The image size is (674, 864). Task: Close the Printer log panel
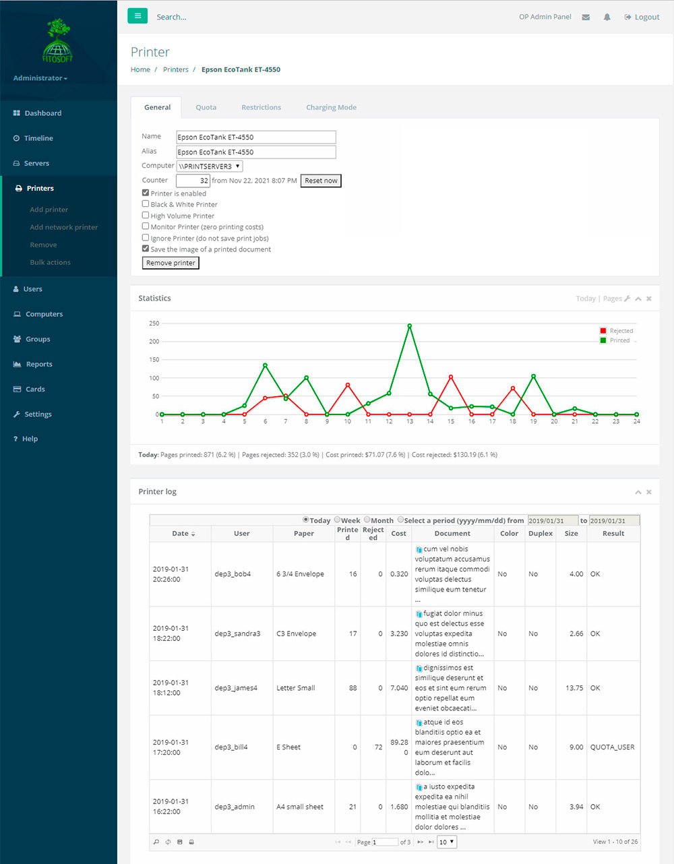tap(649, 492)
